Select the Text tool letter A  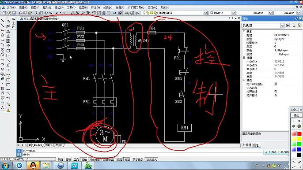coord(2,108)
